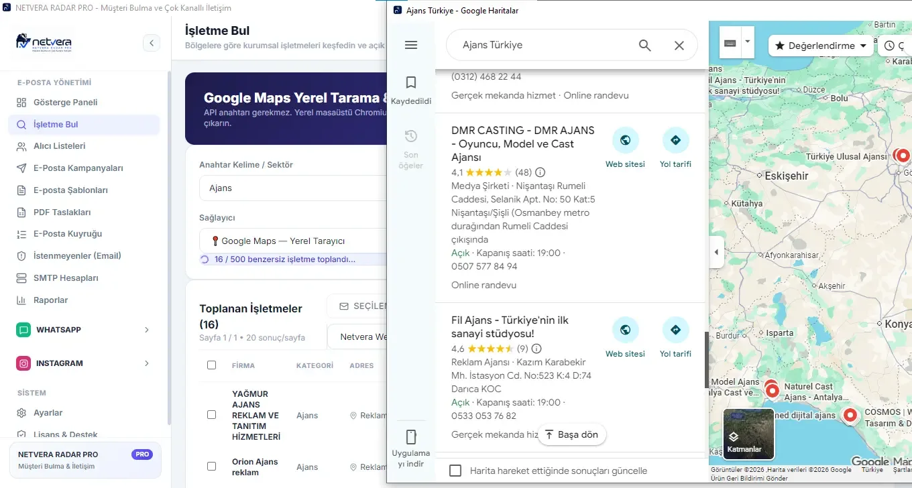This screenshot has height=488, width=912.
Task: Open Alıcı Listeleri in the Netvera sidebar
Action: point(84,146)
